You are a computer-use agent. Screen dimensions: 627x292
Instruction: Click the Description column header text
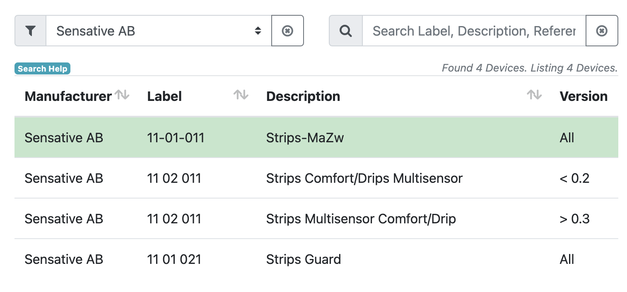(303, 96)
